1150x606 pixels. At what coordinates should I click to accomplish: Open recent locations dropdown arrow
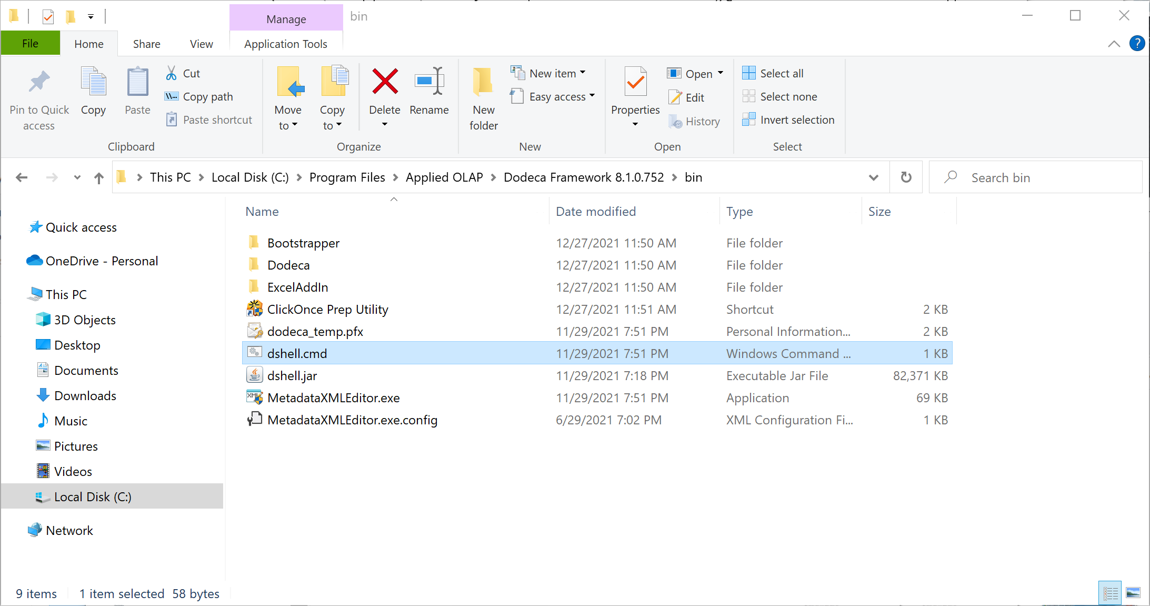77,177
